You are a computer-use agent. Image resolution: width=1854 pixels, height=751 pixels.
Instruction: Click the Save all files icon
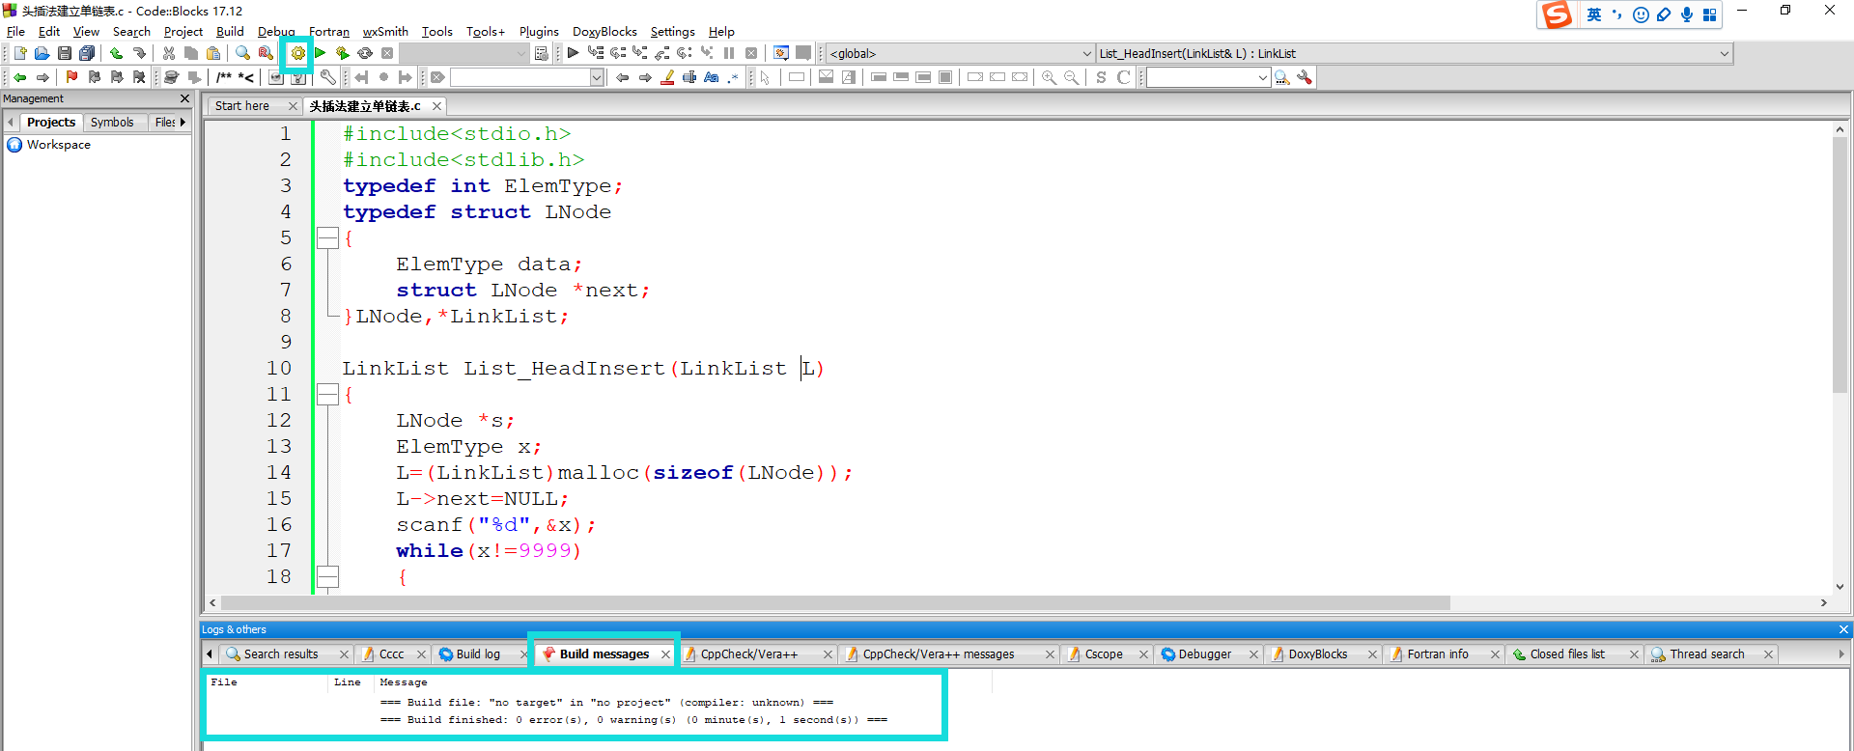(87, 53)
